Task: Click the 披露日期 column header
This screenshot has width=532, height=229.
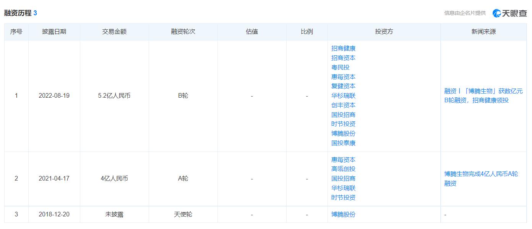Action: (x=54, y=32)
